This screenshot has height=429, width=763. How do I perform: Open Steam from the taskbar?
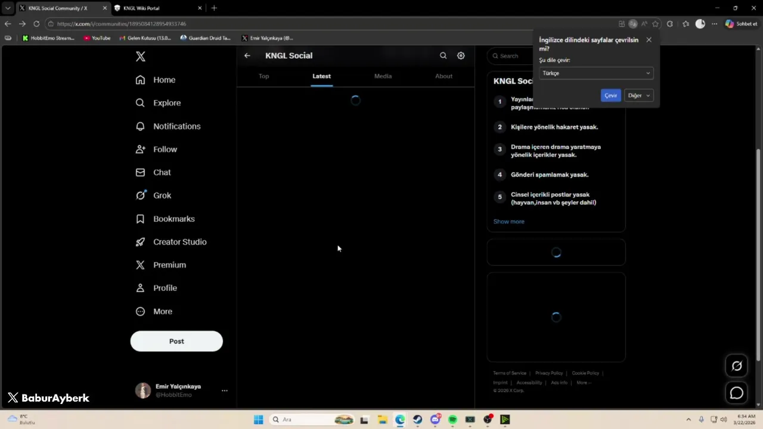tap(417, 419)
